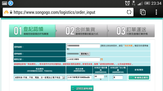Image resolution: width=163 pixels, height=91 pixels.
Task: Click the quantity input field
Action: click(118, 77)
